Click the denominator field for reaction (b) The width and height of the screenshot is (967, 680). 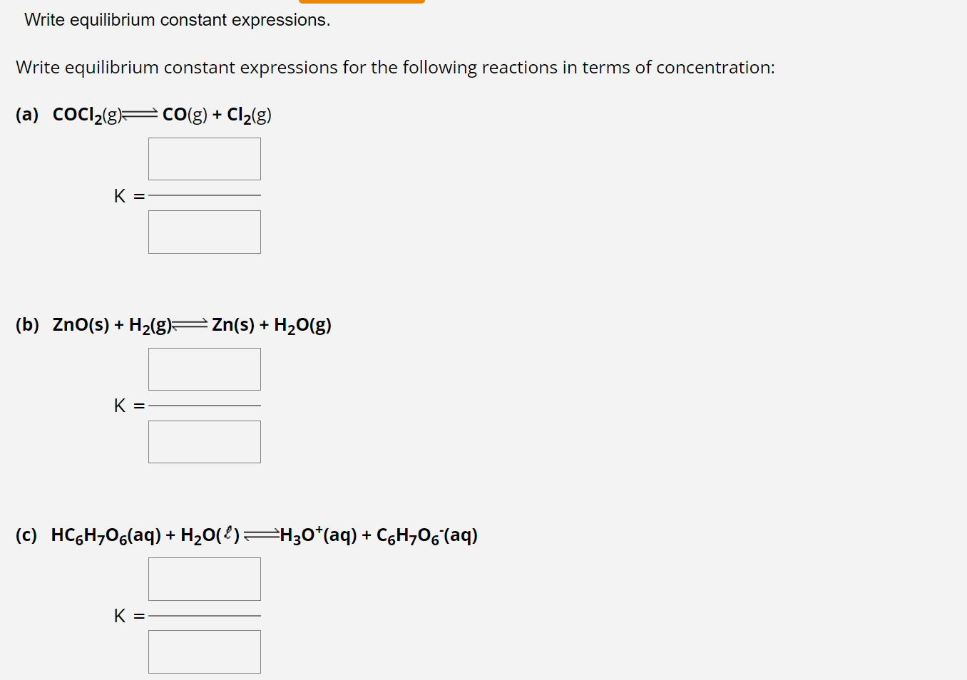click(x=204, y=441)
